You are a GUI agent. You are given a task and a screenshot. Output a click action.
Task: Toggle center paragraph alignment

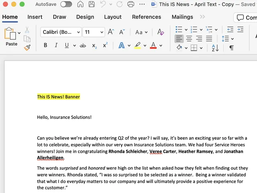coord(189,39)
